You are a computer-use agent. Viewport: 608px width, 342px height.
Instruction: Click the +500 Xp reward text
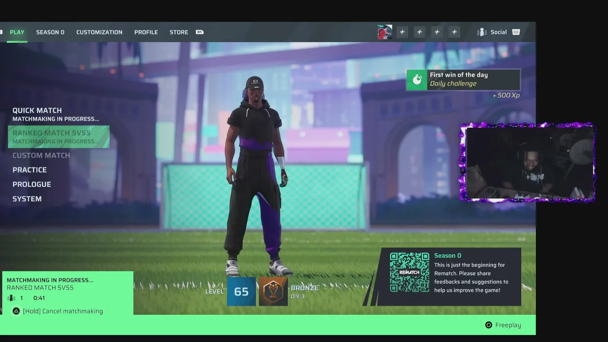[x=506, y=95]
